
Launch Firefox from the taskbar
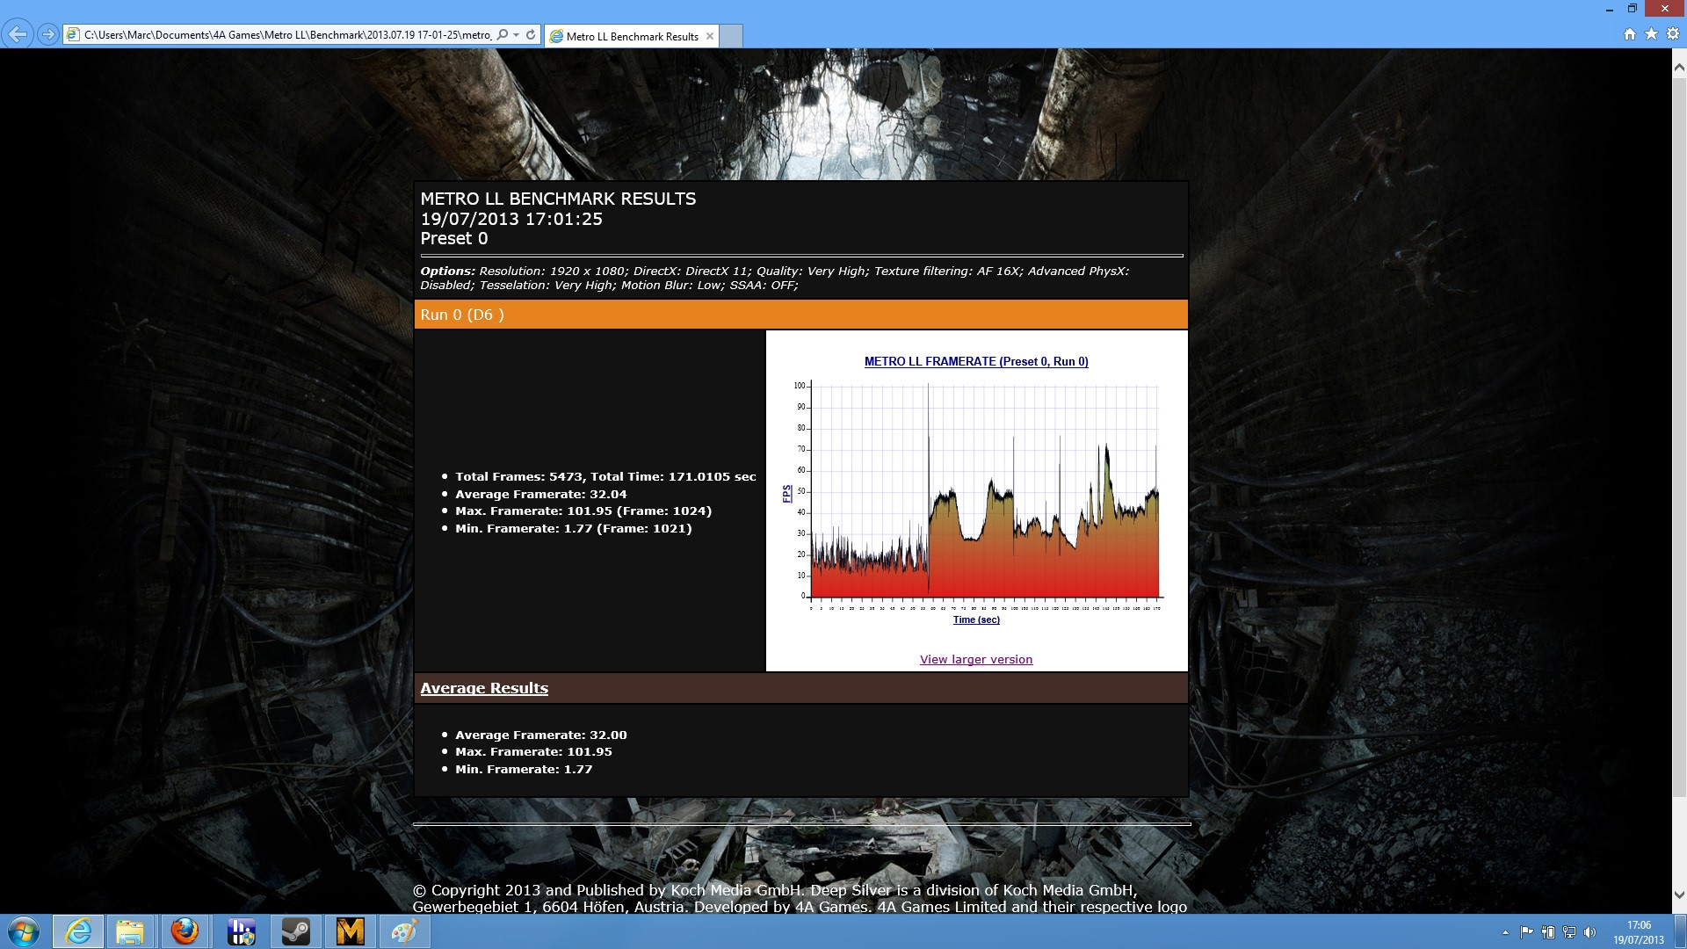point(185,931)
